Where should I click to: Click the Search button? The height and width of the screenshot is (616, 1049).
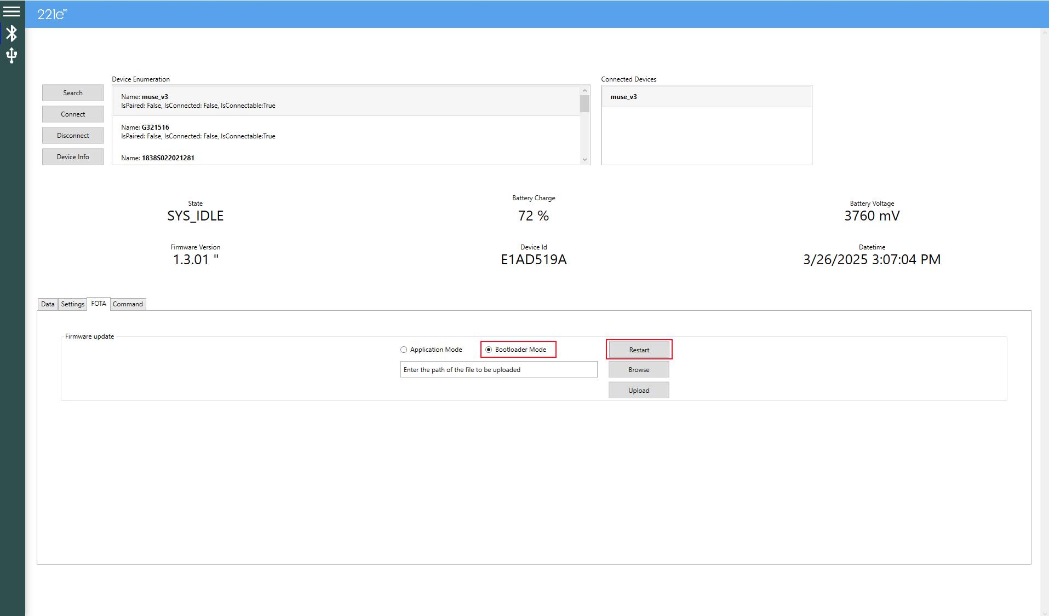[73, 93]
